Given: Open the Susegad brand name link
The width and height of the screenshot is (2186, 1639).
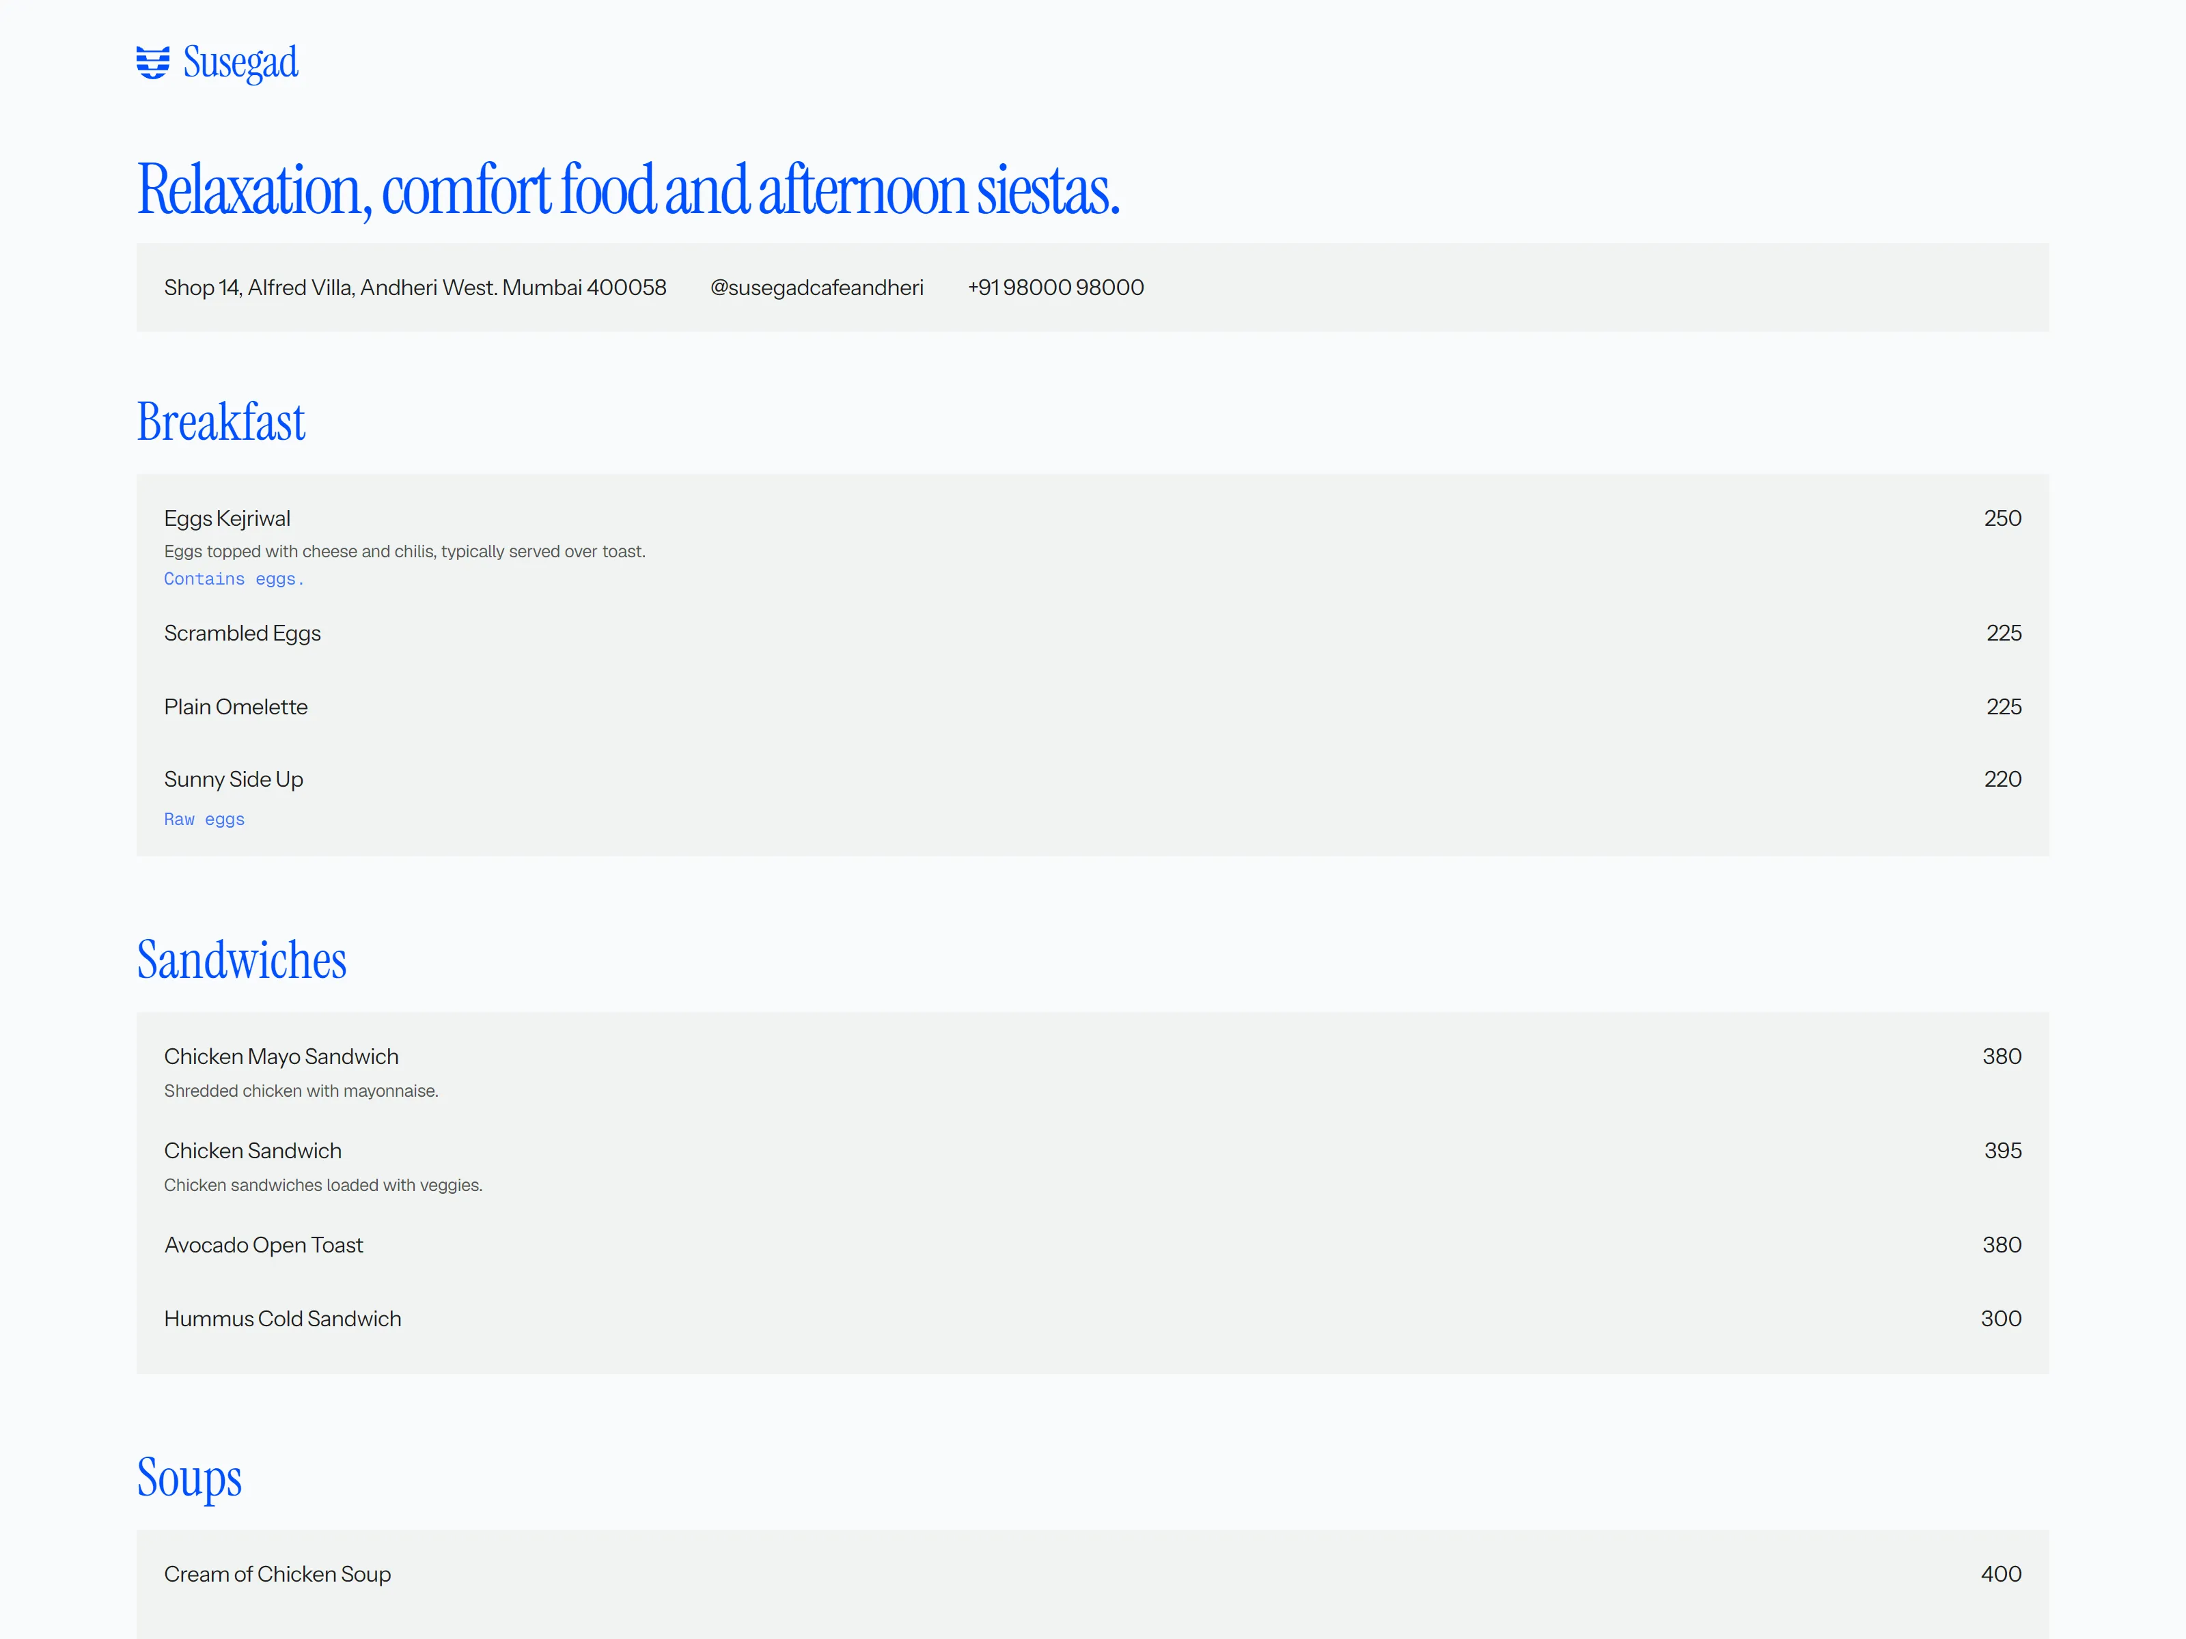Looking at the screenshot, I should tap(240, 64).
